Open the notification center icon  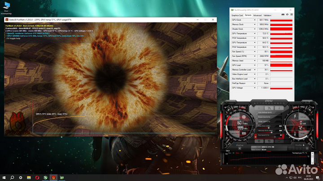click(x=318, y=177)
